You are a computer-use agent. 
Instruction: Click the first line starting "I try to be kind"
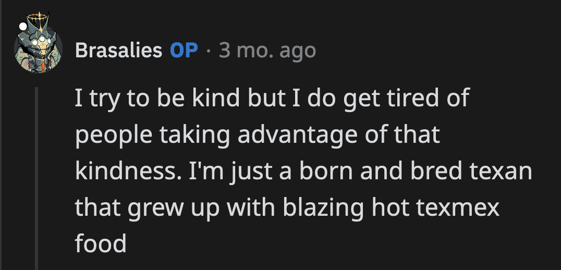[272, 99]
